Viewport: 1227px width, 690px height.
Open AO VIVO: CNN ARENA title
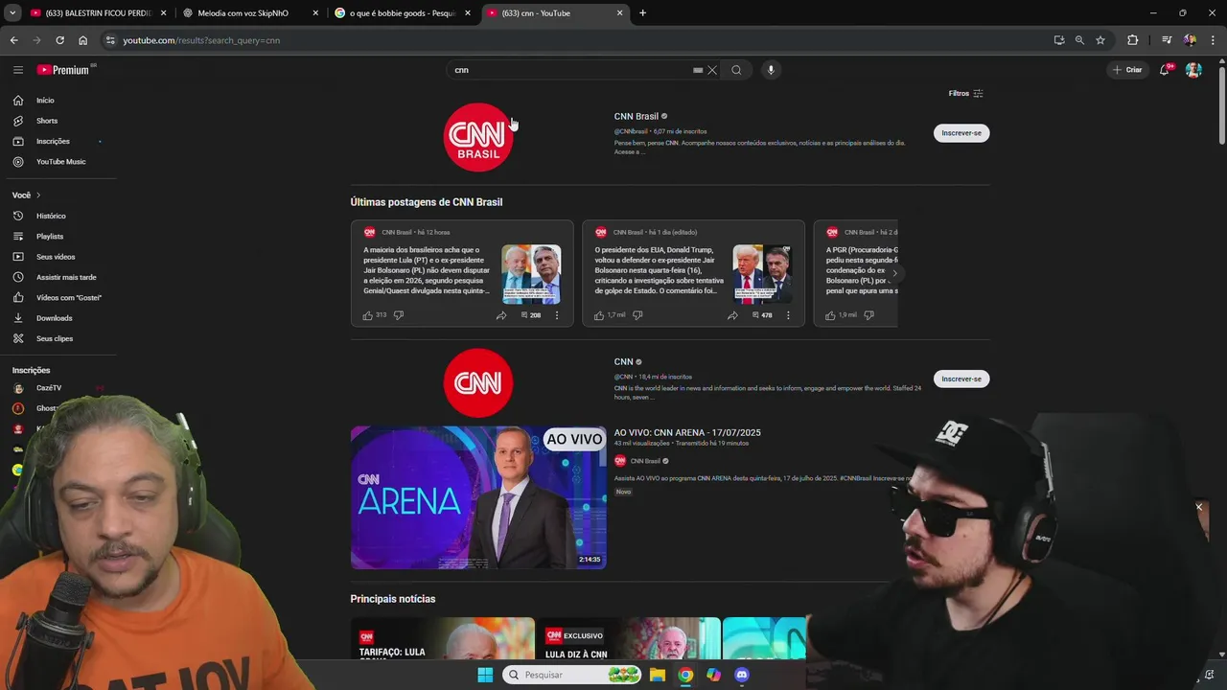(687, 433)
